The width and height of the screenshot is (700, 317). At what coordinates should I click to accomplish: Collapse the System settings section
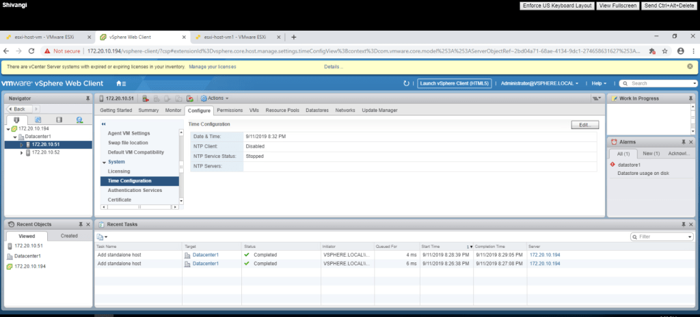[104, 162]
